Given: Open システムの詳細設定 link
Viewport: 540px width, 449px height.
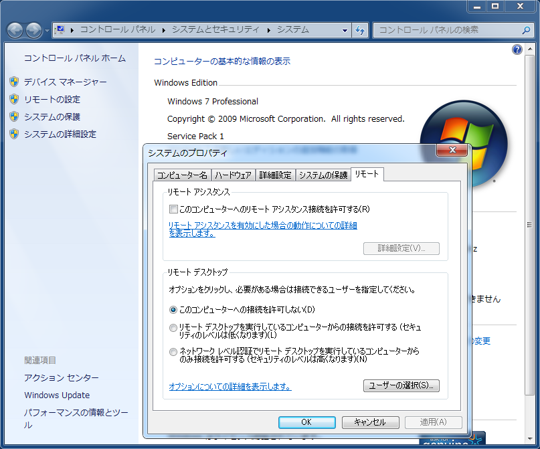Looking at the screenshot, I should 60,134.
